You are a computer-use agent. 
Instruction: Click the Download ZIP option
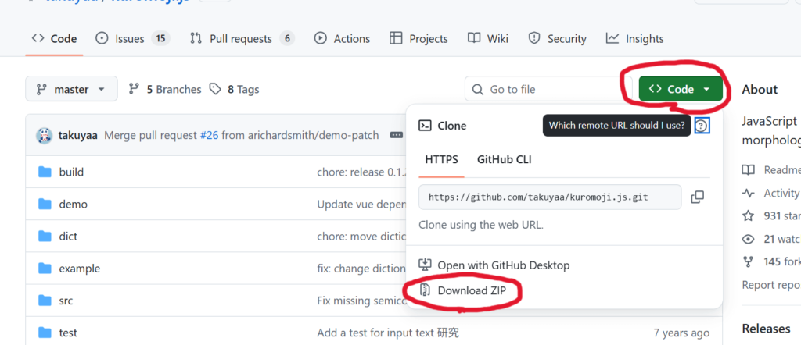click(470, 291)
